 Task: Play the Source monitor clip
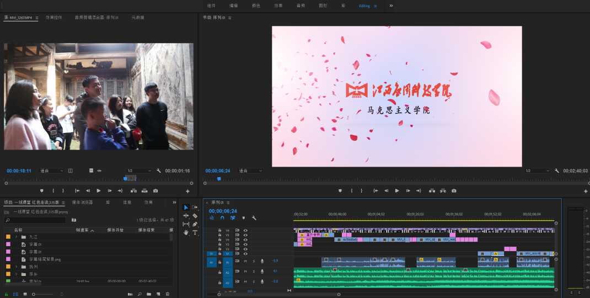[x=99, y=191]
